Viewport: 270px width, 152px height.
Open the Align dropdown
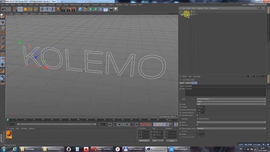point(231,104)
